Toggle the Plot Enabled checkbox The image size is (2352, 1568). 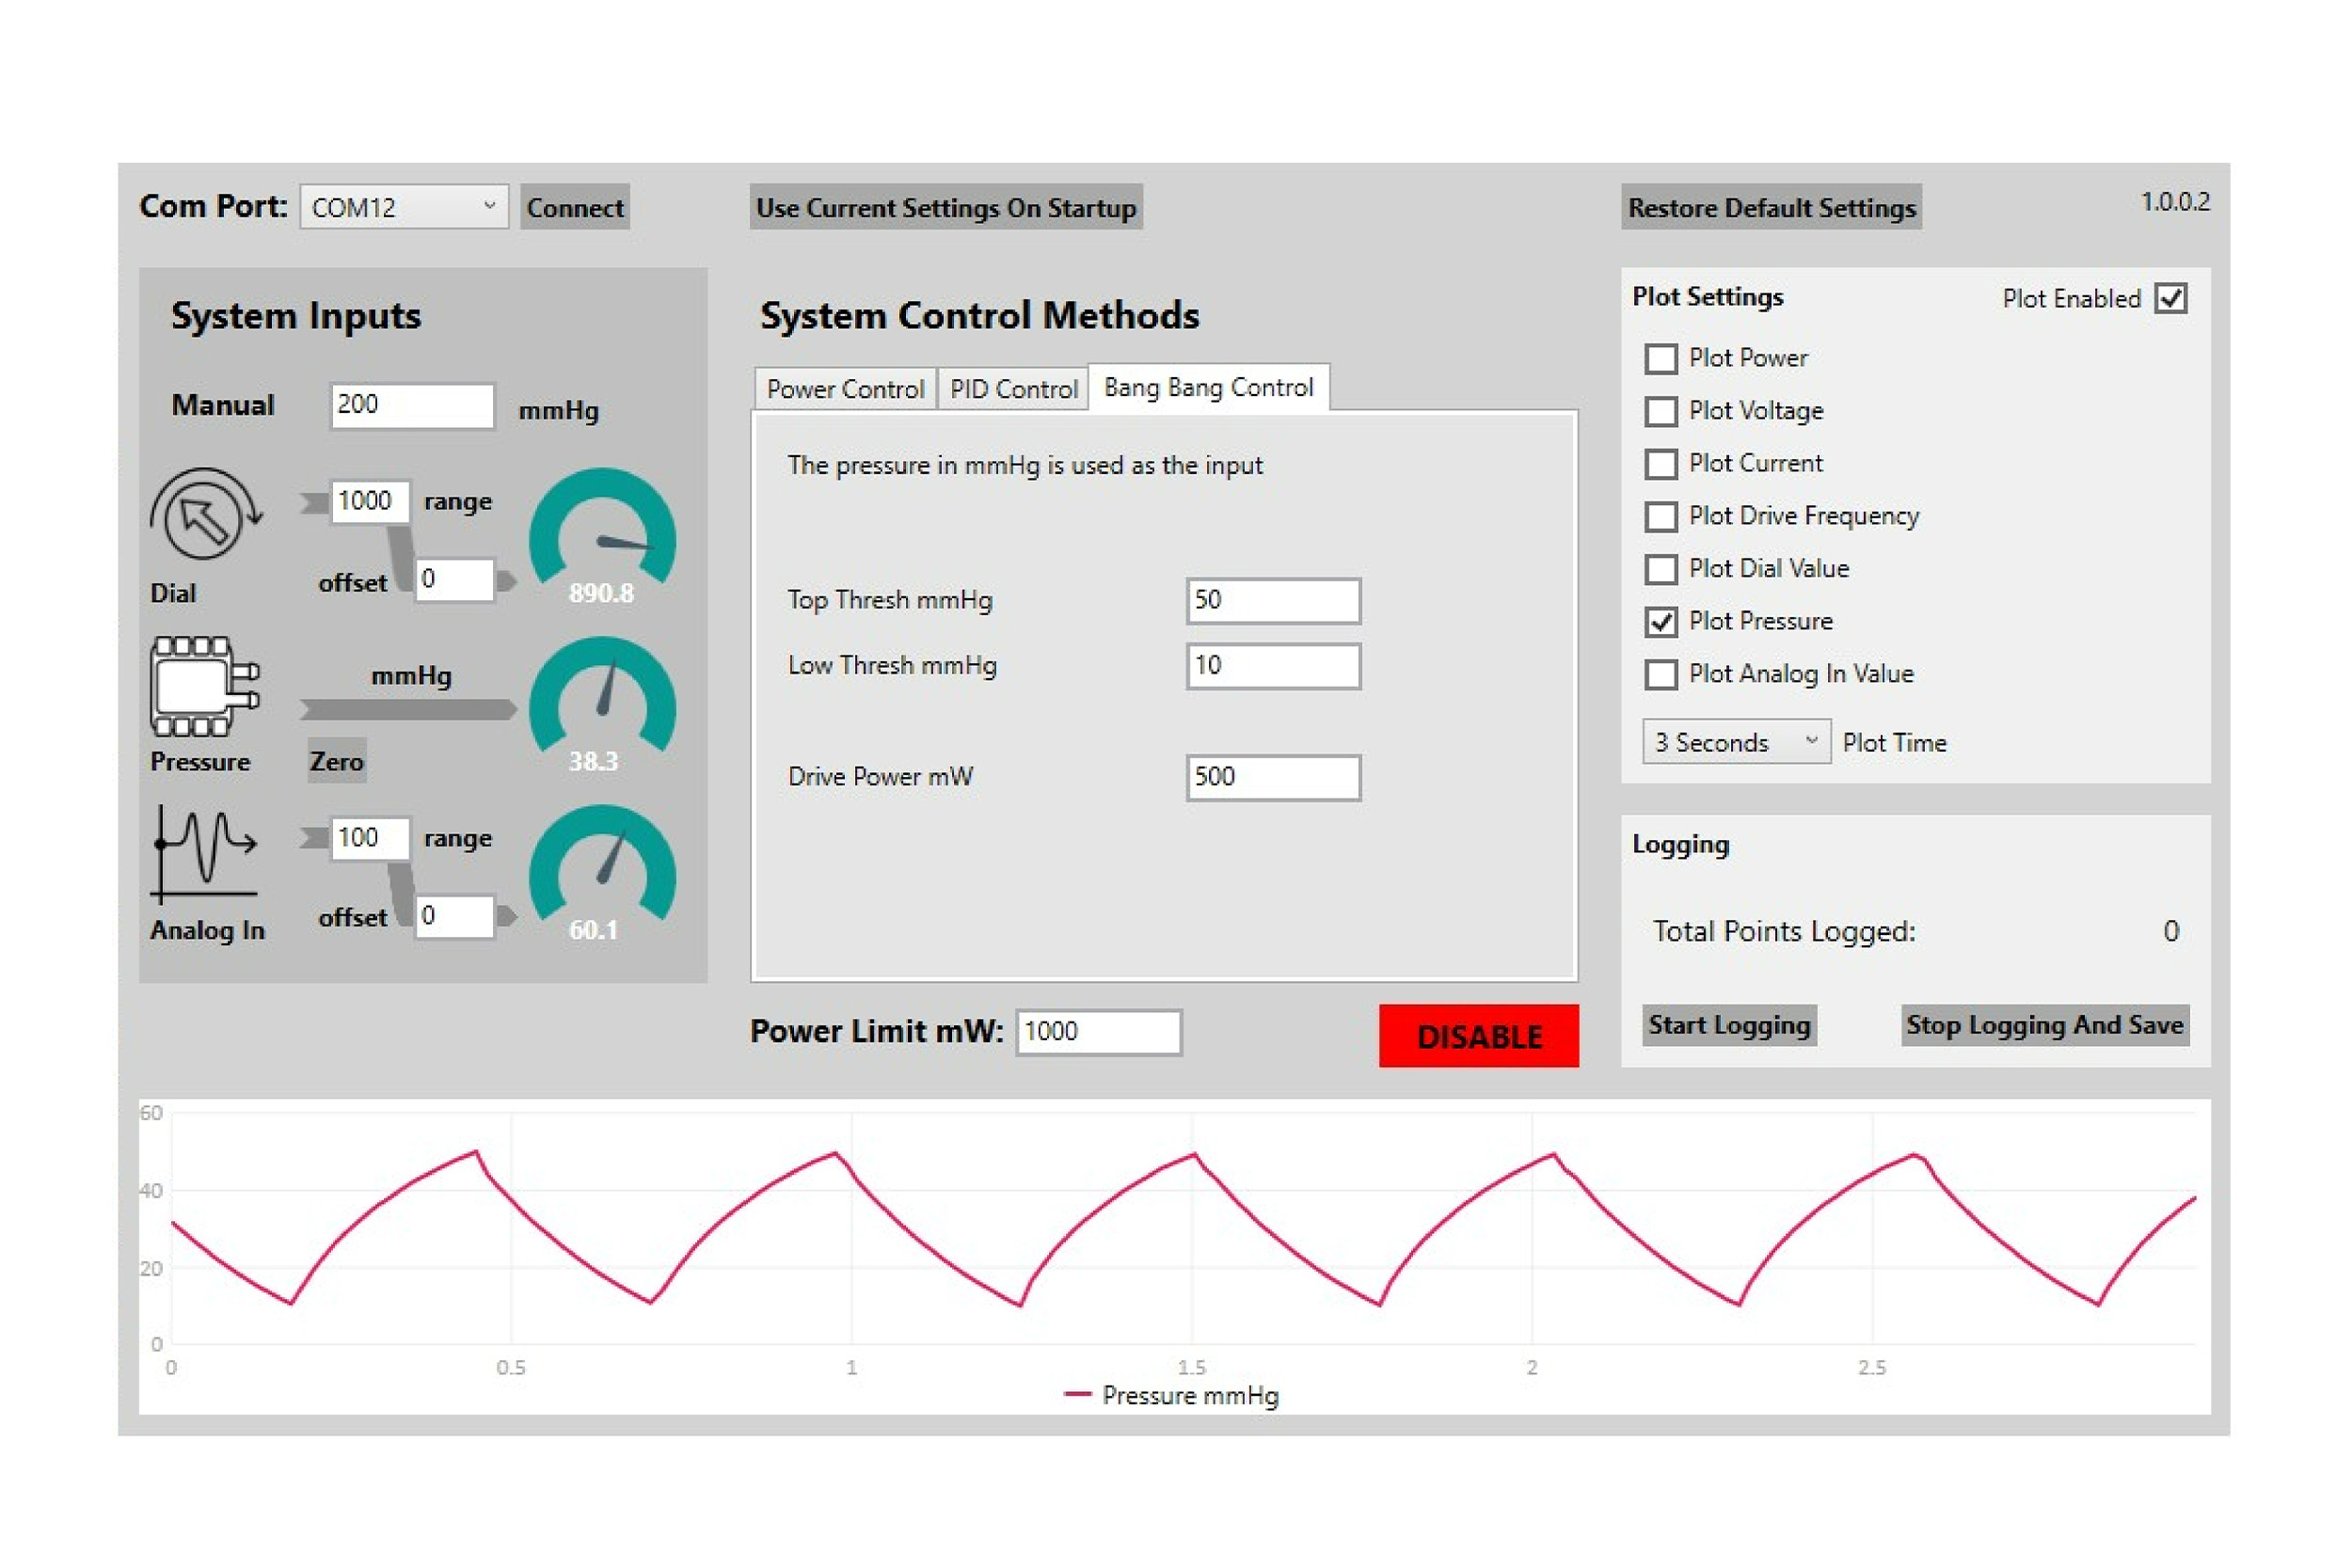pos(2171,298)
